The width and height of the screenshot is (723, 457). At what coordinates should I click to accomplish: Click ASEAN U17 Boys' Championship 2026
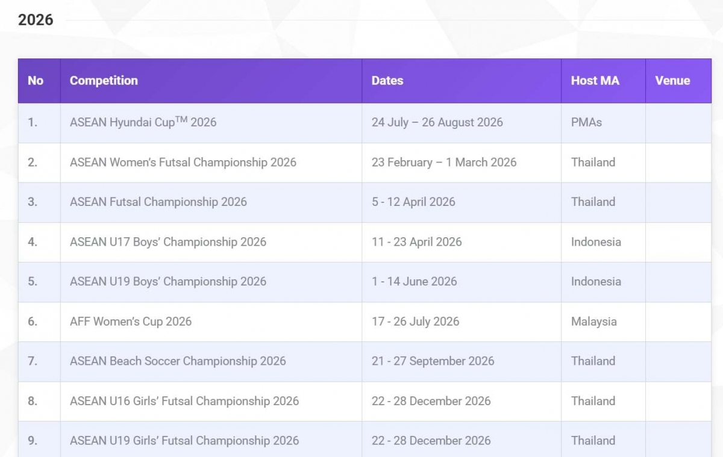pos(167,242)
